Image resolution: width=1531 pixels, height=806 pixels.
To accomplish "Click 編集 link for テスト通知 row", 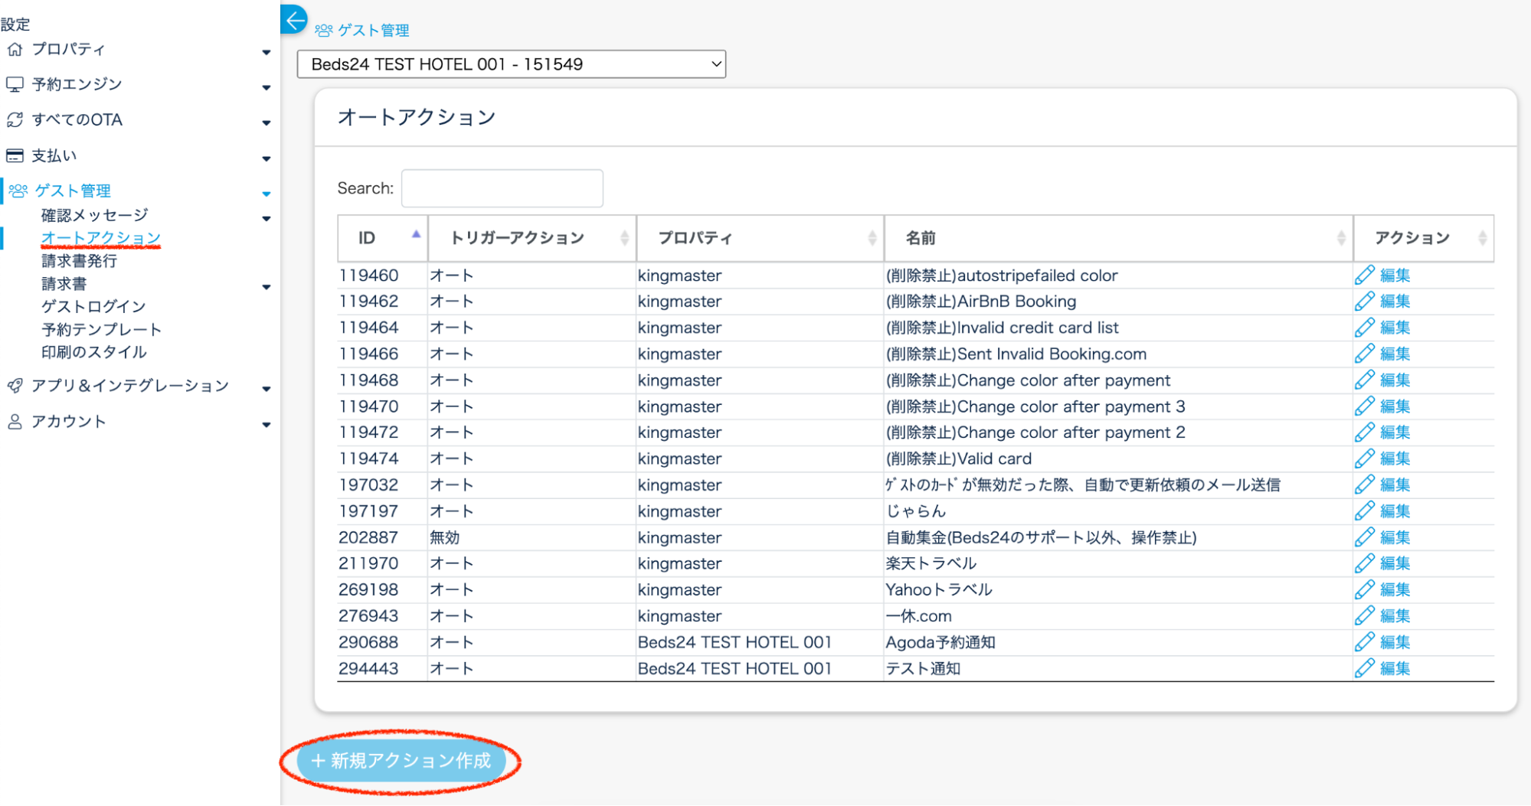I will point(1395,668).
